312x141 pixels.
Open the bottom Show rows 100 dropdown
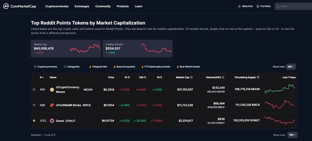pyautogui.click(x=292, y=135)
